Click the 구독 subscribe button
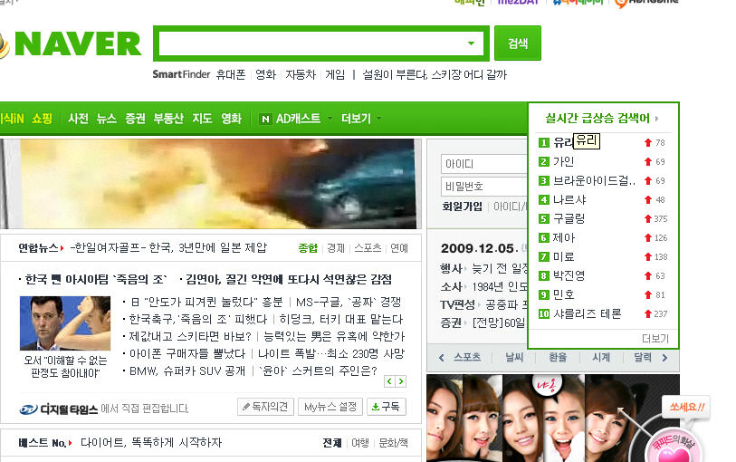 point(386,407)
